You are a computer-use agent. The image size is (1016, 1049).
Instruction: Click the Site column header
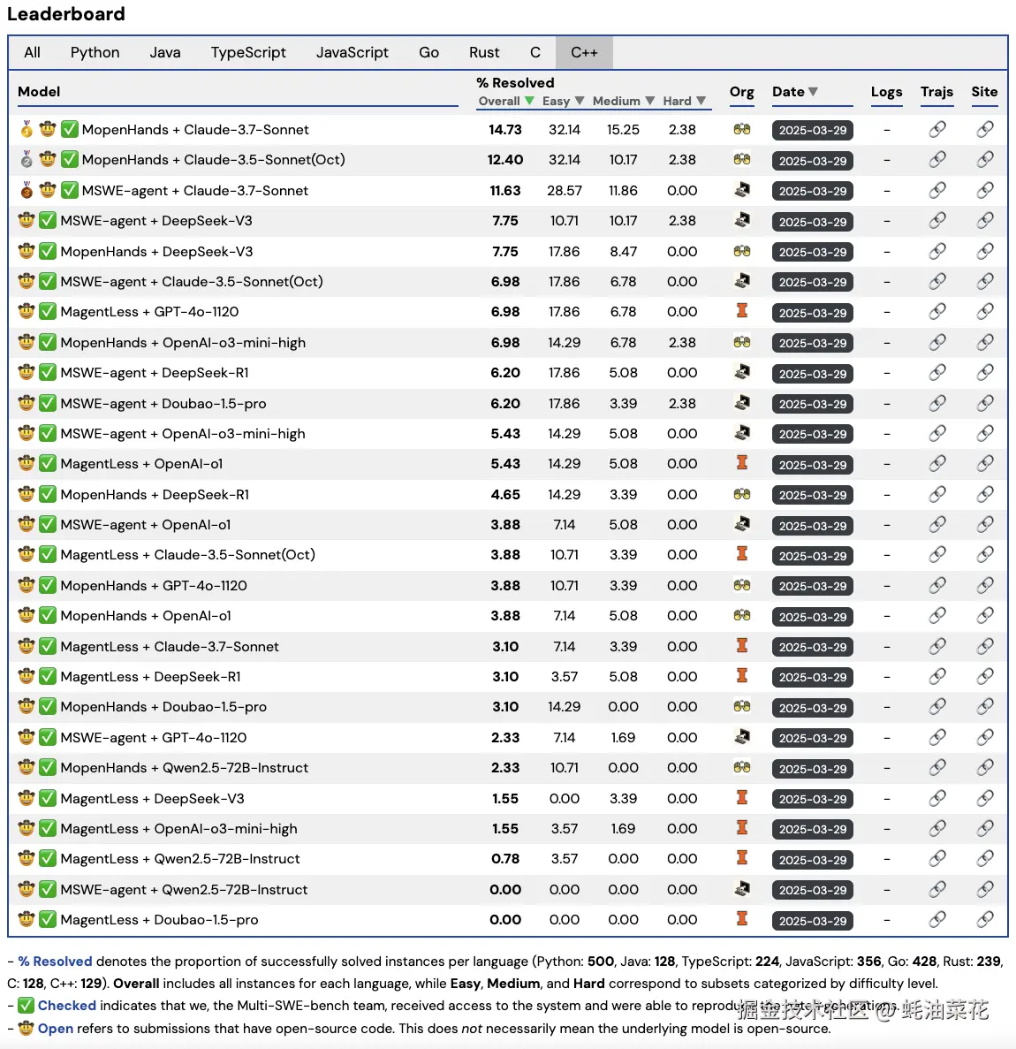(984, 92)
